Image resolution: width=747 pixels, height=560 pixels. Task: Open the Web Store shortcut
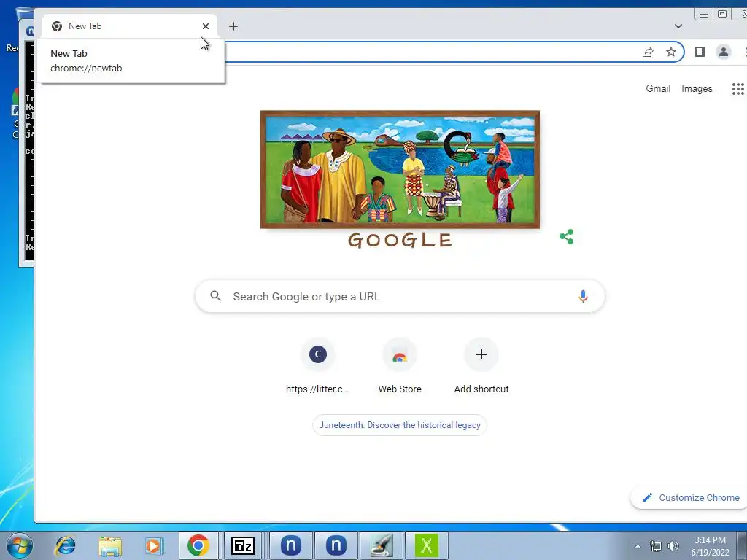point(400,366)
